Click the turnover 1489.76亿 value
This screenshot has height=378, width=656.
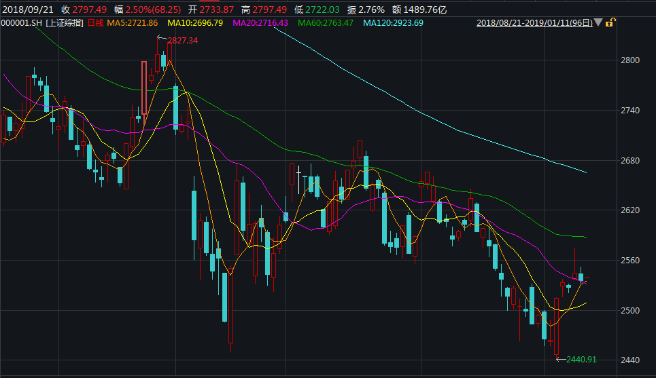pos(425,10)
